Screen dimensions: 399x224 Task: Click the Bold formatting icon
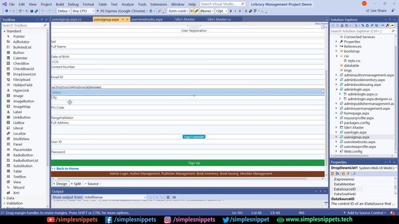point(231,11)
